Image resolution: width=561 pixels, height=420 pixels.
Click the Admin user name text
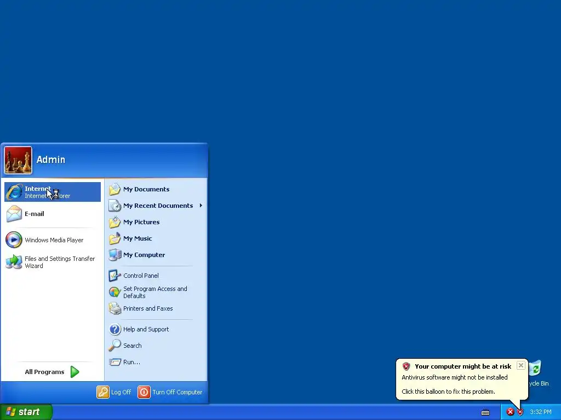pos(51,160)
